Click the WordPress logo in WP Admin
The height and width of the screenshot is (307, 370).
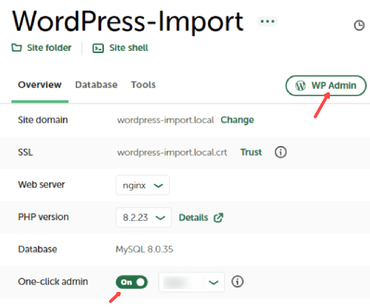301,85
